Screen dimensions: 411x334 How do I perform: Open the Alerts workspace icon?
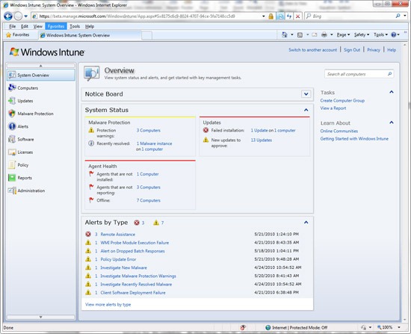coord(12,126)
